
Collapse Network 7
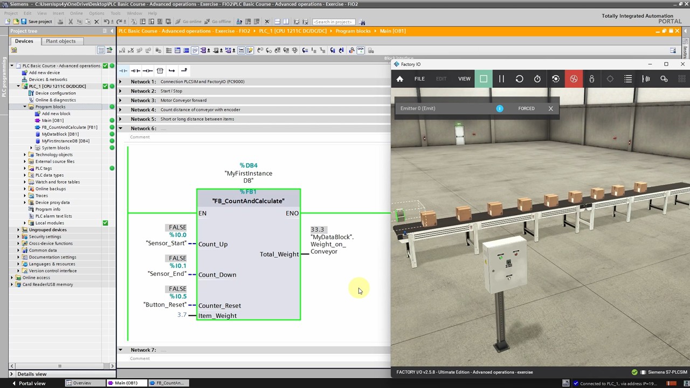[x=120, y=350]
